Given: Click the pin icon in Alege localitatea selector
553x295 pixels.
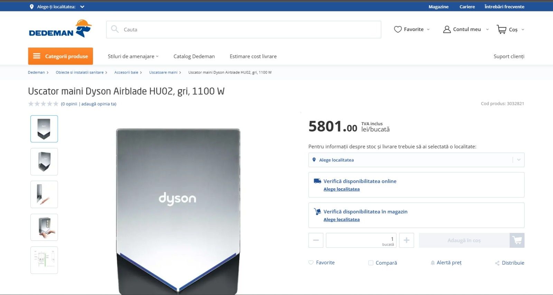Looking at the screenshot, I should coord(314,160).
